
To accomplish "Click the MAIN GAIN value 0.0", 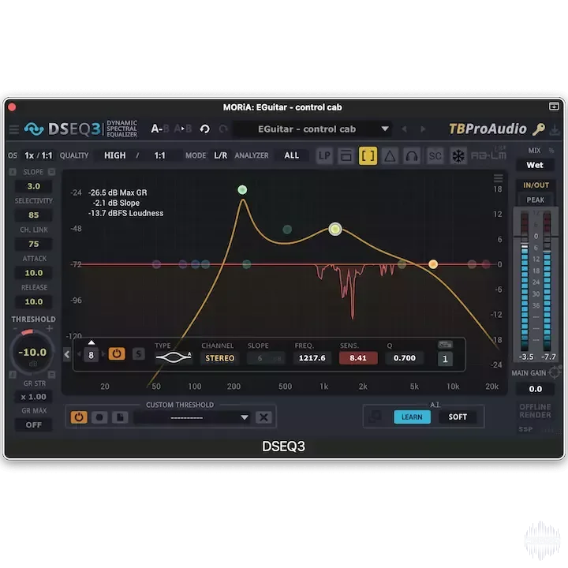I will click(x=535, y=389).
